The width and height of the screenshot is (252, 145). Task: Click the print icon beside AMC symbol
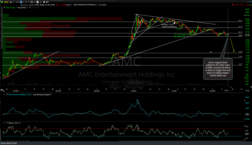pyautogui.click(x=11, y=2)
